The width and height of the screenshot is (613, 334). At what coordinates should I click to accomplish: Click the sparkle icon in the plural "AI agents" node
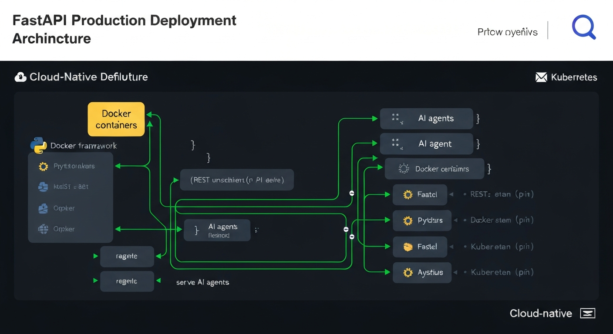pos(396,119)
